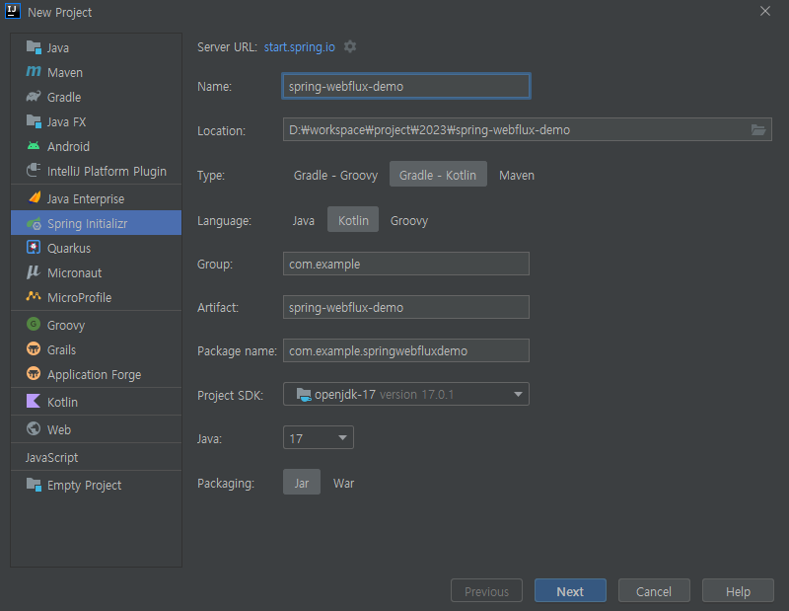
Task: Click the Quarkus icon
Action: [34, 248]
